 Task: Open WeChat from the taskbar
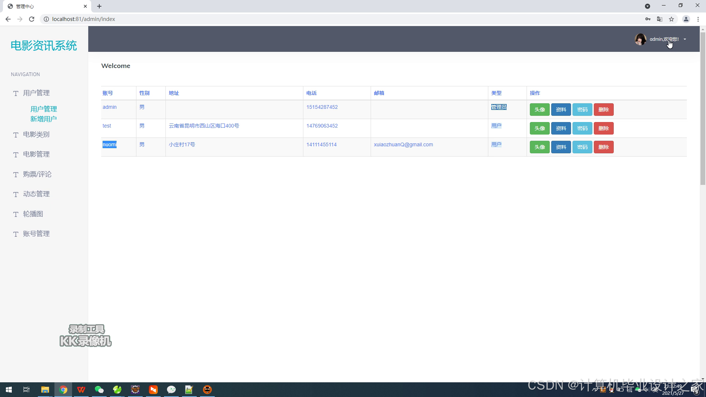pyautogui.click(x=99, y=390)
